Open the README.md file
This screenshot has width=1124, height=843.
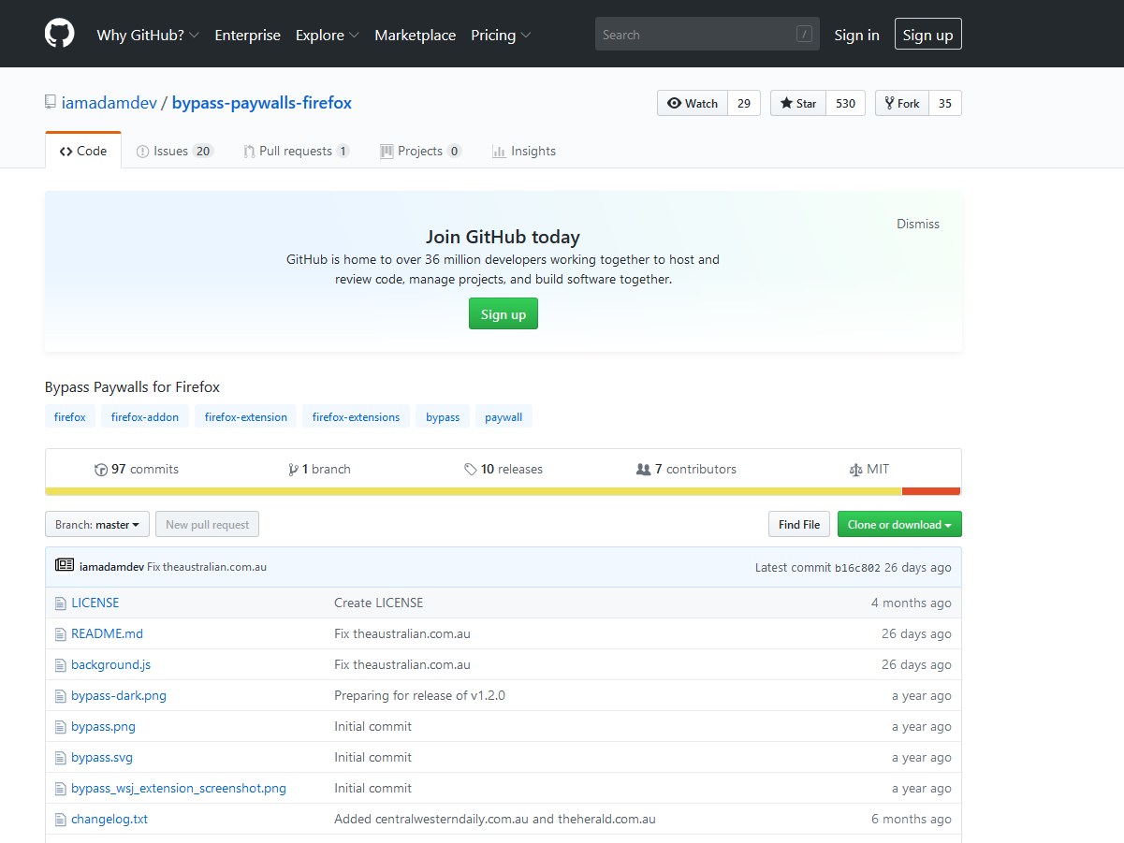107,633
